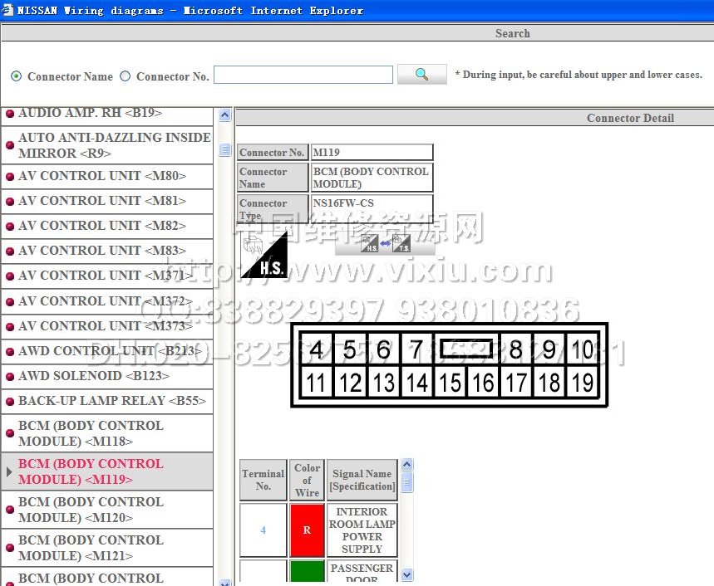This screenshot has width=714, height=586.
Task: Click the magnifying glass search button
Action: click(x=421, y=75)
